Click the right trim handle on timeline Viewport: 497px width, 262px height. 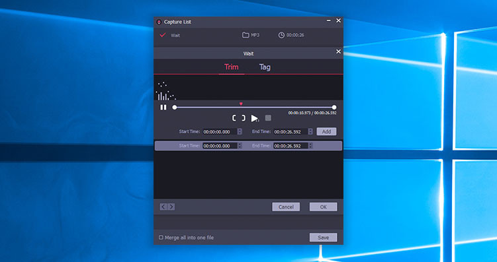[334, 108]
